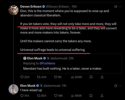Open the @elonmusk handle in the reply
125x100 pixels.
52,86
